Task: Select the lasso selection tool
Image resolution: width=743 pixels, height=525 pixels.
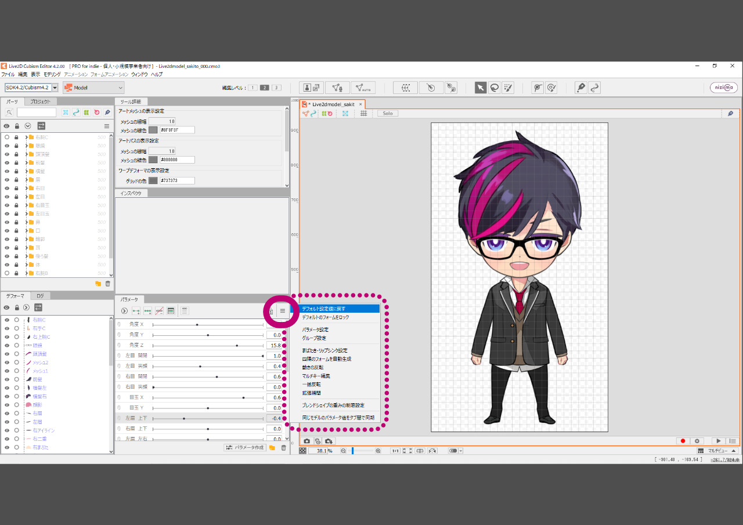Action: tap(495, 88)
